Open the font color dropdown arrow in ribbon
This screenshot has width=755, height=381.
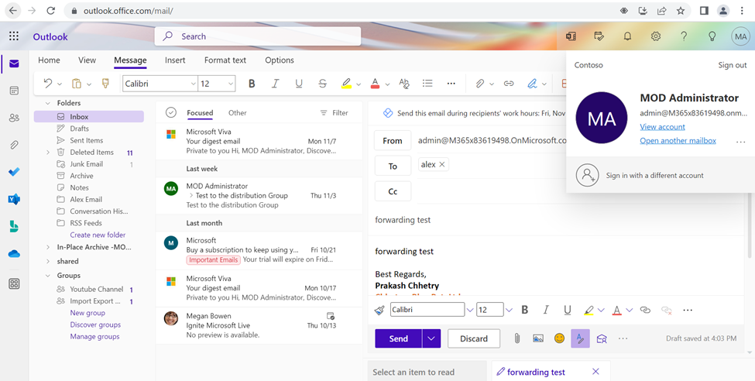point(387,84)
